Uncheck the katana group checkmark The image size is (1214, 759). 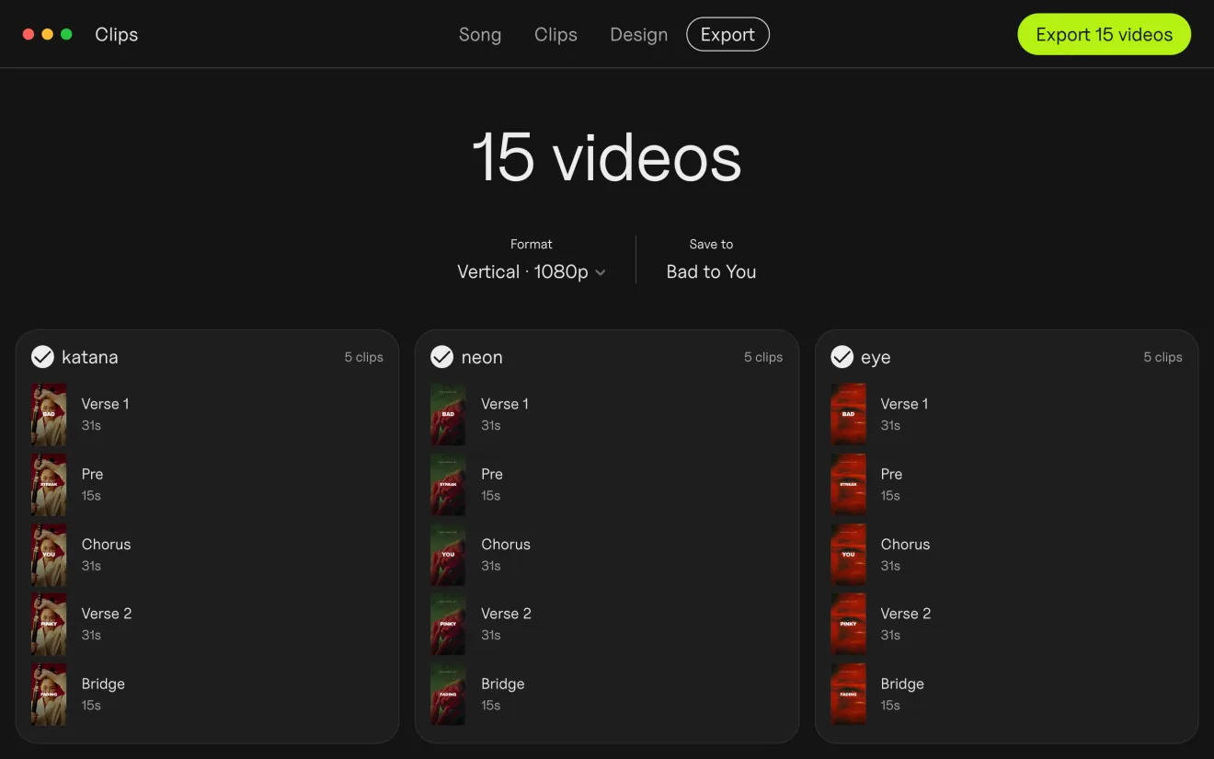(42, 357)
